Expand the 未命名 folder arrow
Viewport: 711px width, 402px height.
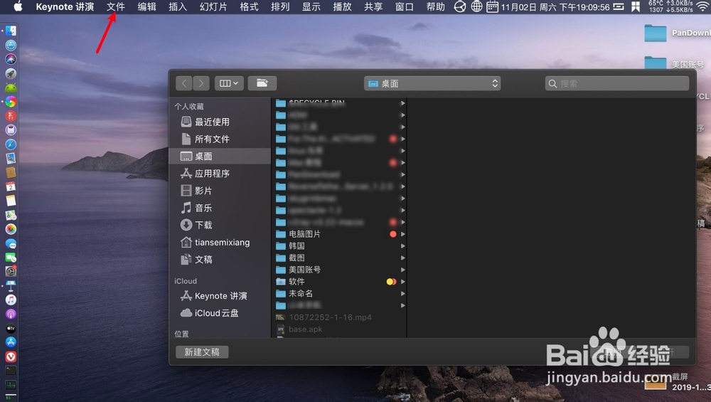[x=402, y=294]
